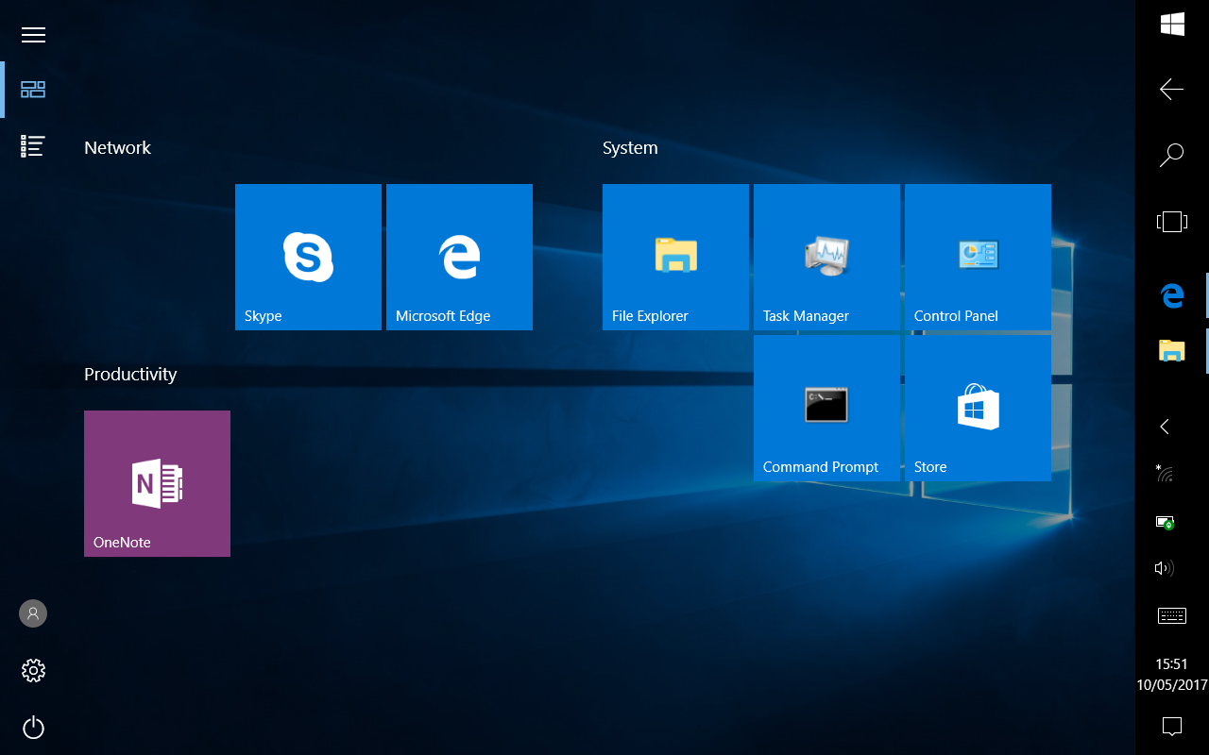Open the Wi-Fi network flyout
1209x755 pixels.
click(x=1165, y=473)
